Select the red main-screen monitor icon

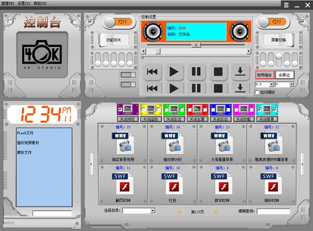pyautogui.click(x=197, y=109)
